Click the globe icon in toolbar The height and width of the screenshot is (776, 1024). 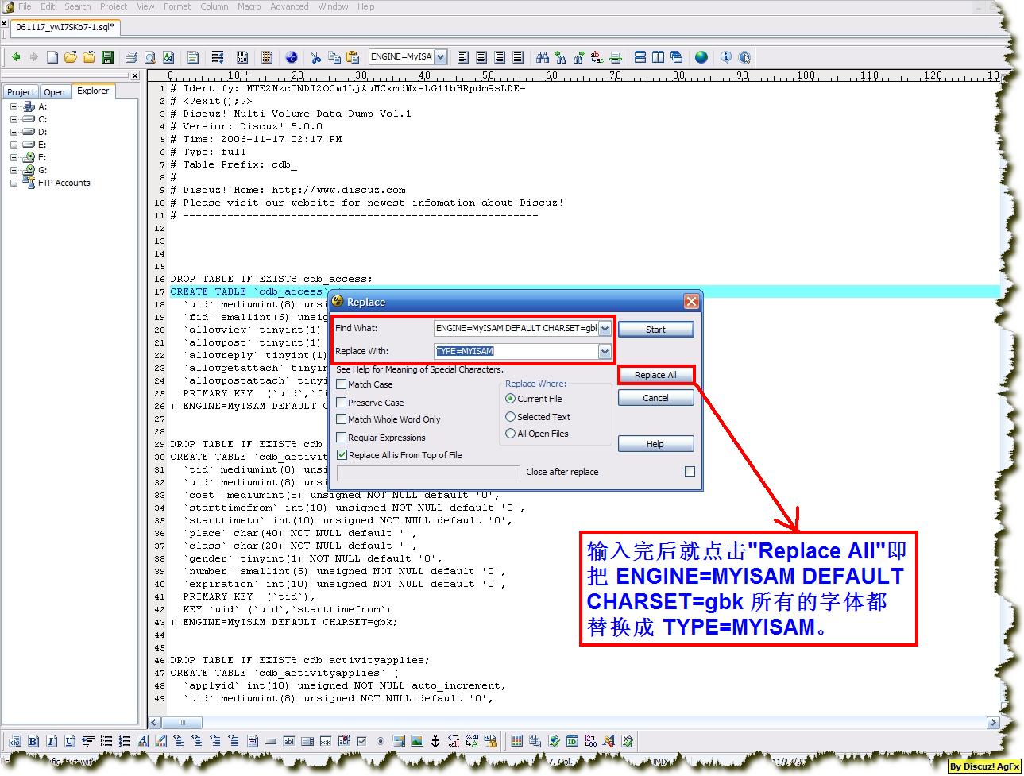click(701, 57)
